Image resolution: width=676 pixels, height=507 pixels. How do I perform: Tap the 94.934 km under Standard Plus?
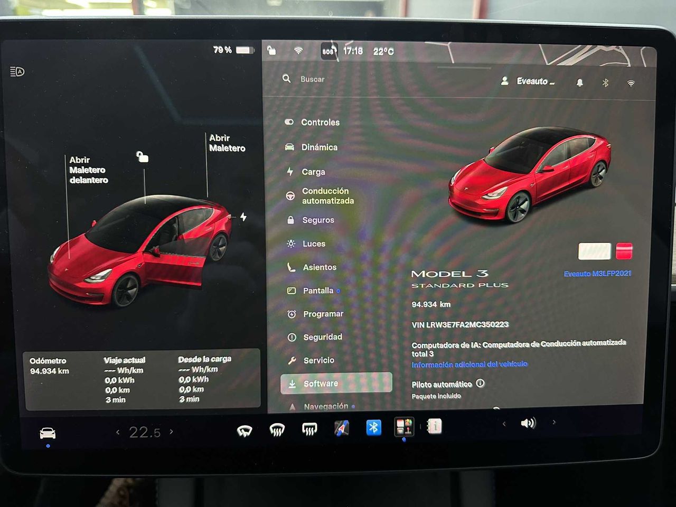(431, 304)
